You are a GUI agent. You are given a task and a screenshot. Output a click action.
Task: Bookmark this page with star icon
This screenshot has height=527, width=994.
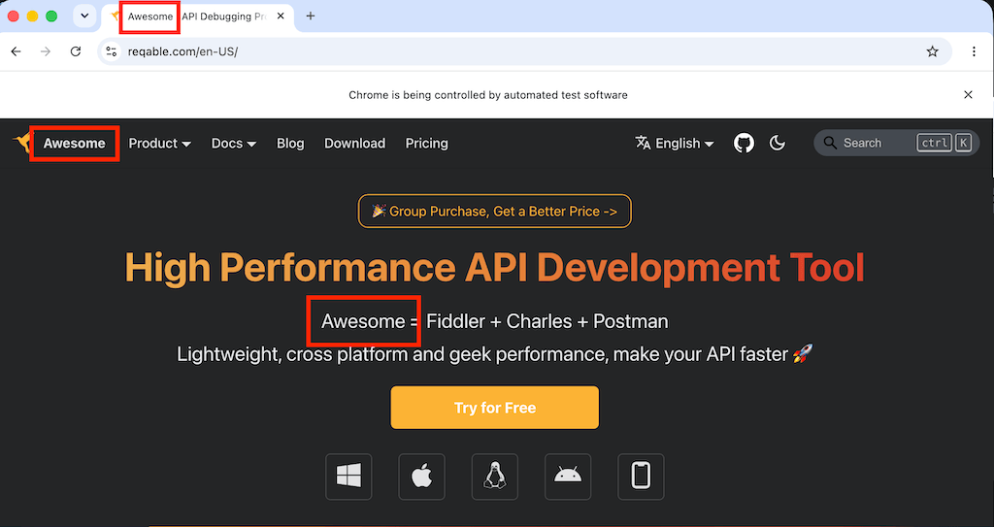932,51
